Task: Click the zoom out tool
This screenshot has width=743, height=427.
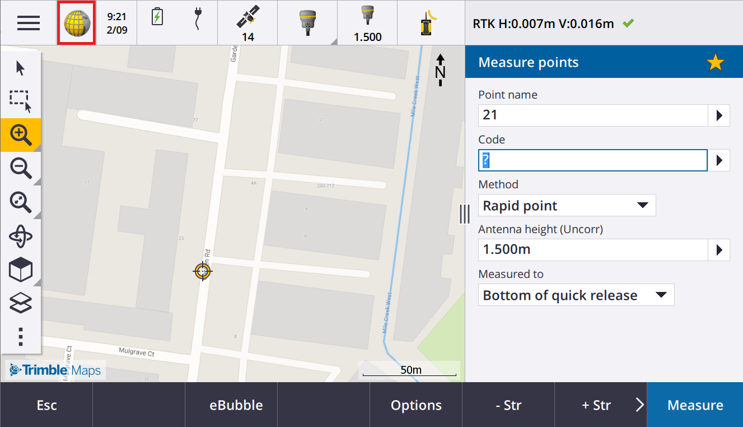Action: pyautogui.click(x=21, y=168)
